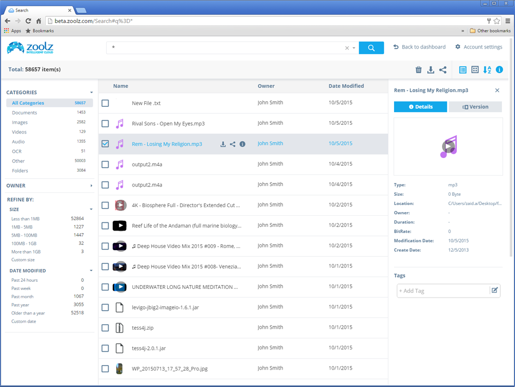Open Chrome hamburger menu

tap(508, 21)
